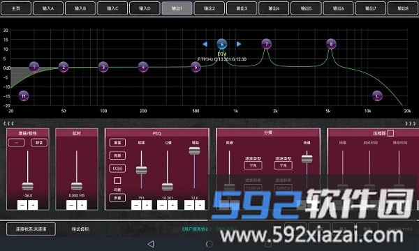Screen dimensions: 419x251
Task: Select EQ band node 3 on graph
Action: click(x=103, y=67)
